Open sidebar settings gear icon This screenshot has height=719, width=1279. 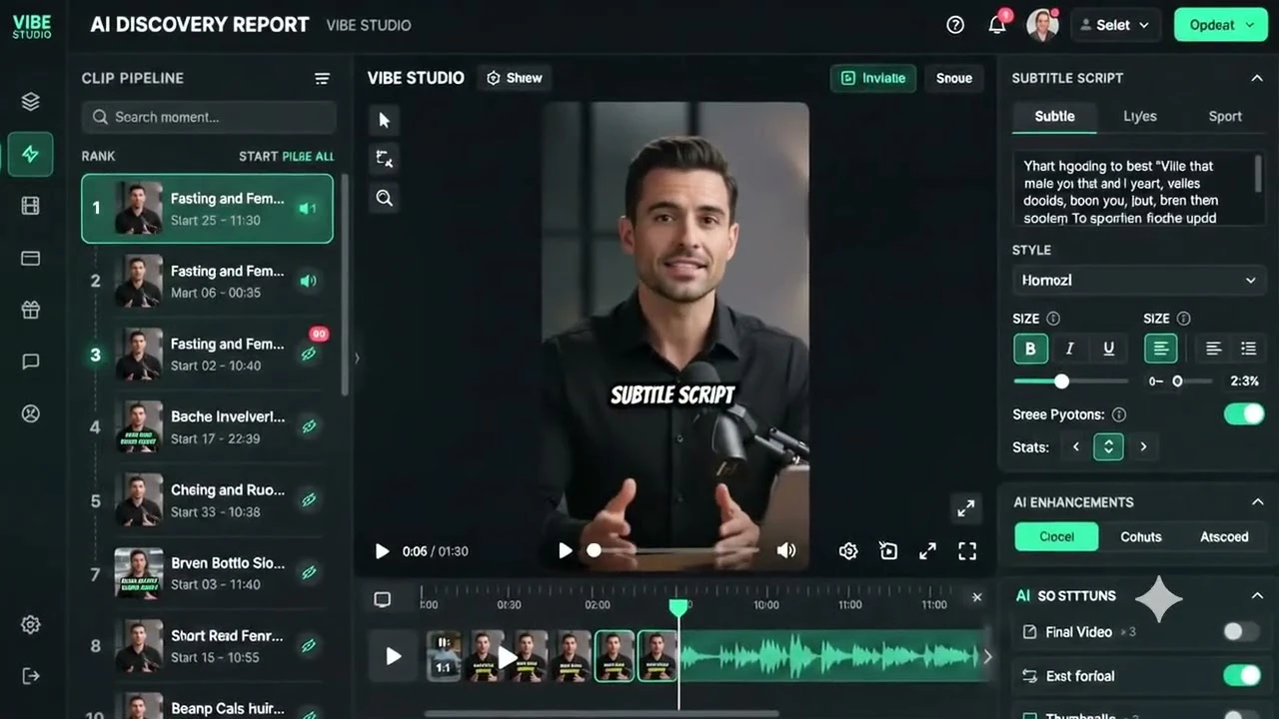tap(30, 625)
